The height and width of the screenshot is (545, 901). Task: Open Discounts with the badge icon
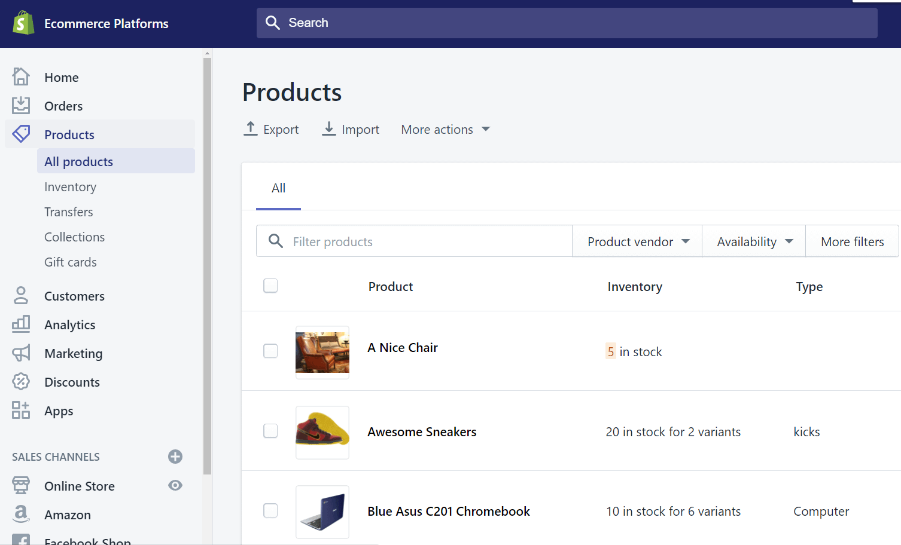(21, 381)
